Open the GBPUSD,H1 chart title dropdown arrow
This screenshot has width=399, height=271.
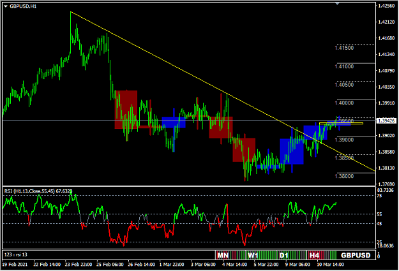pos(6,6)
